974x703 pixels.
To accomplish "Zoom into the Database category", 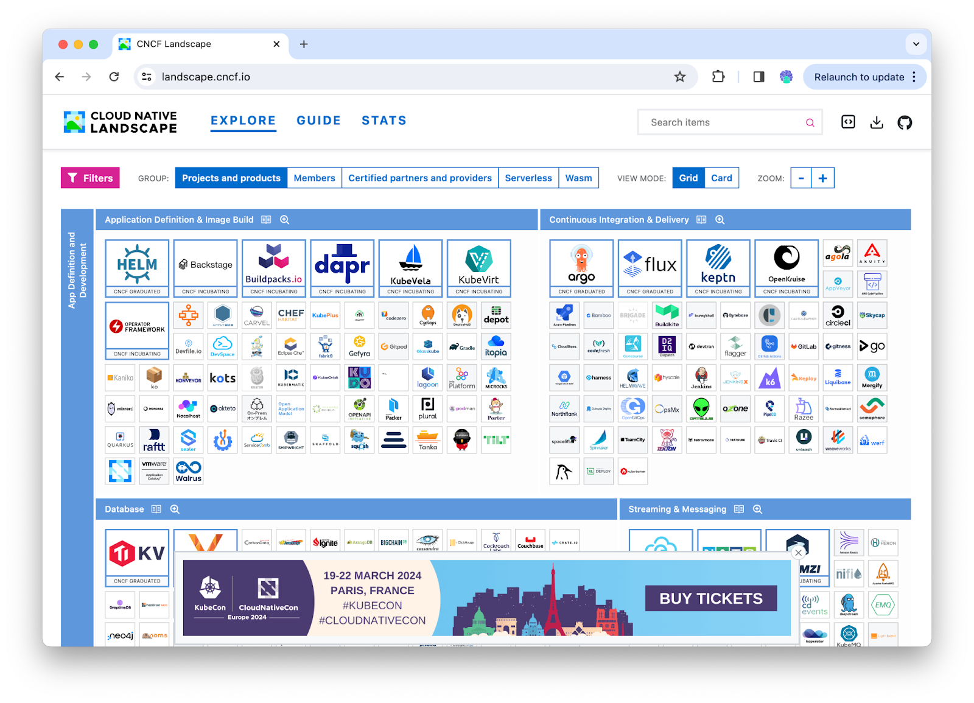I will click(175, 509).
